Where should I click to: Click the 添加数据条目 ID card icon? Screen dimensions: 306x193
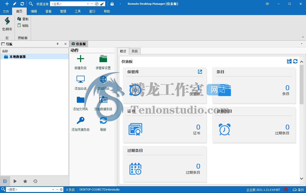pyautogui.click(x=103, y=100)
